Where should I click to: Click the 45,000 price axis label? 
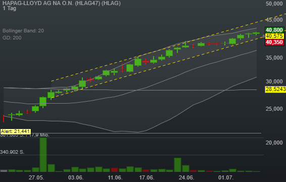pyautogui.click(x=274, y=20)
